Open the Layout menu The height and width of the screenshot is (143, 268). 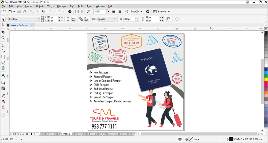[29, 6]
